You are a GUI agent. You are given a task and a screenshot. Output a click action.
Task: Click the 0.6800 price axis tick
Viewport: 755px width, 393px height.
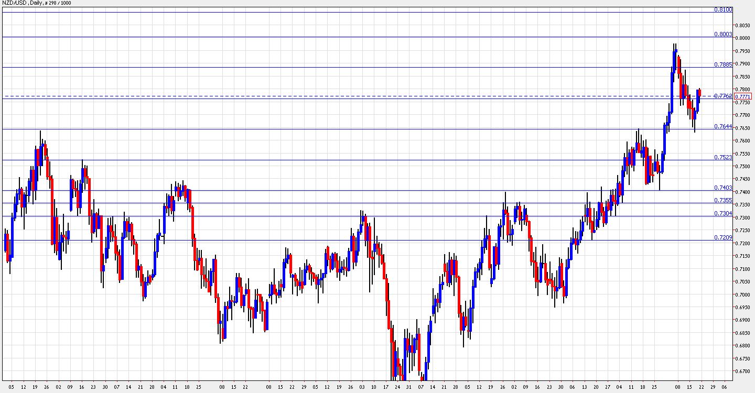[742, 346]
